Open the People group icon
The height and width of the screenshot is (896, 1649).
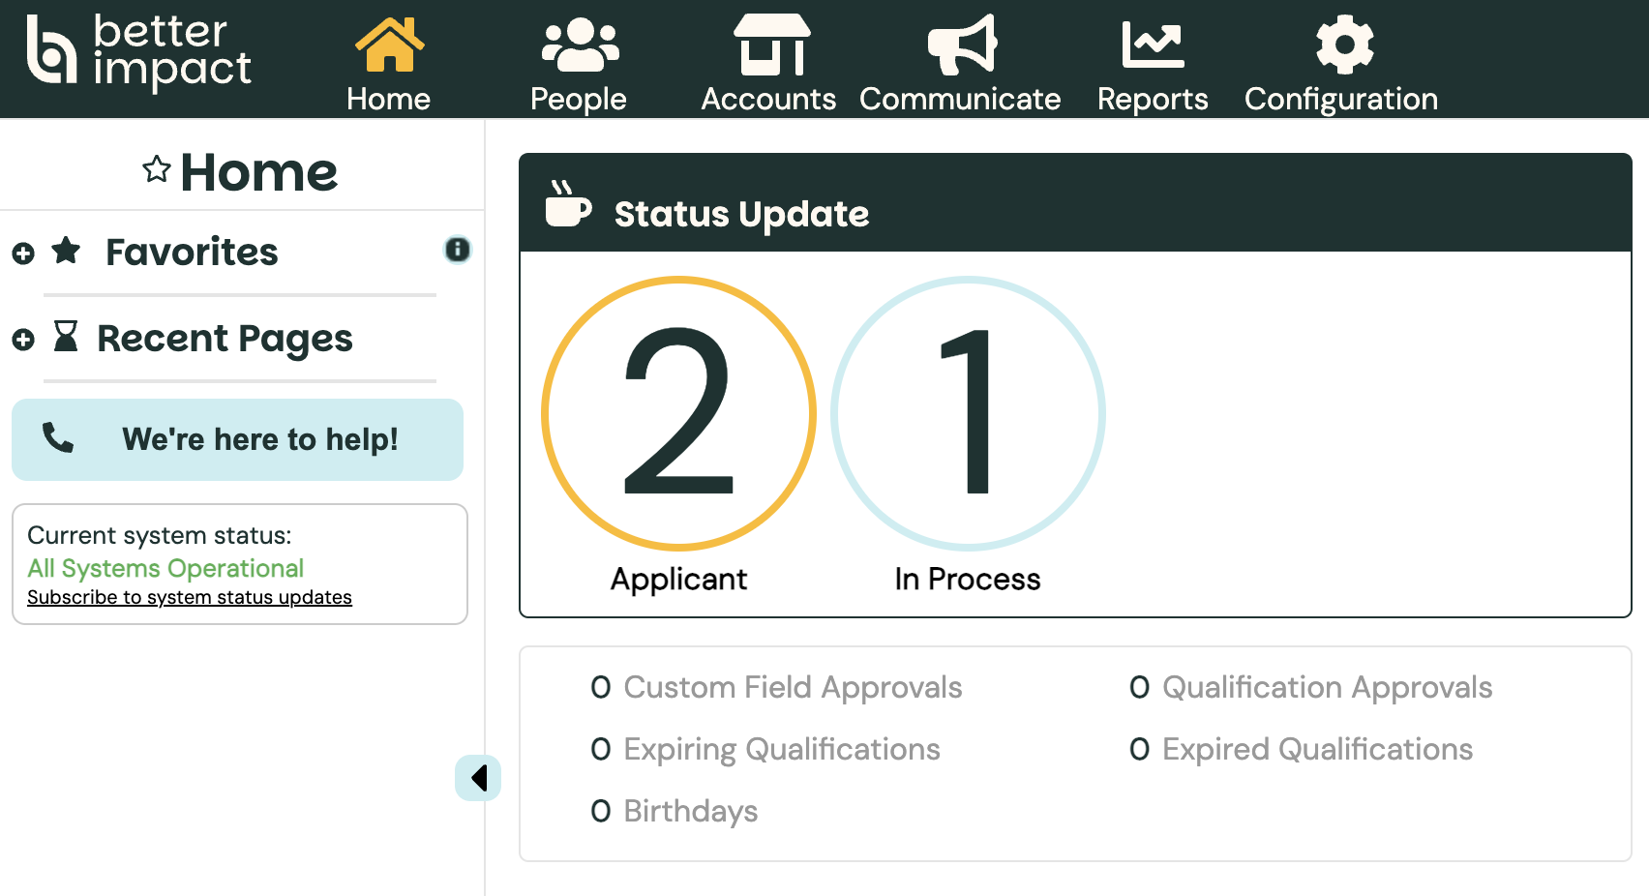tap(580, 45)
